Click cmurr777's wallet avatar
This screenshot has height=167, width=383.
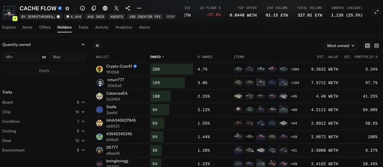[100, 83]
